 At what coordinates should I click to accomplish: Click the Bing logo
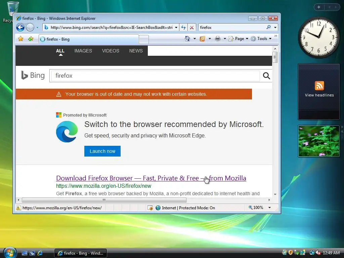pyautogui.click(x=33, y=75)
